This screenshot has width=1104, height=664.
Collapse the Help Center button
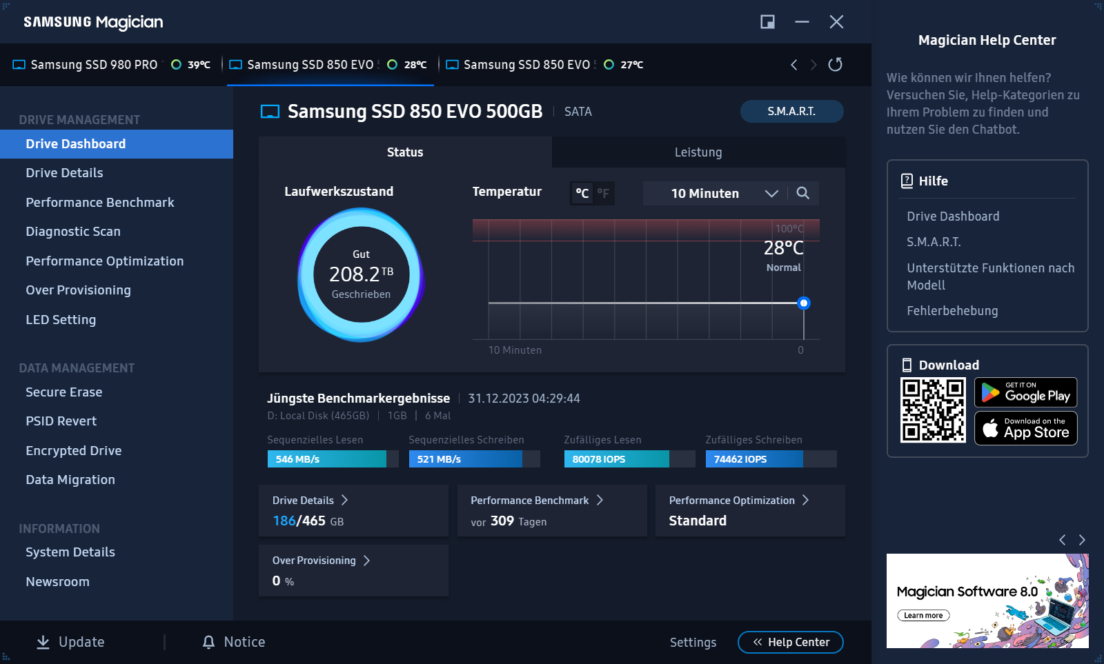(791, 642)
